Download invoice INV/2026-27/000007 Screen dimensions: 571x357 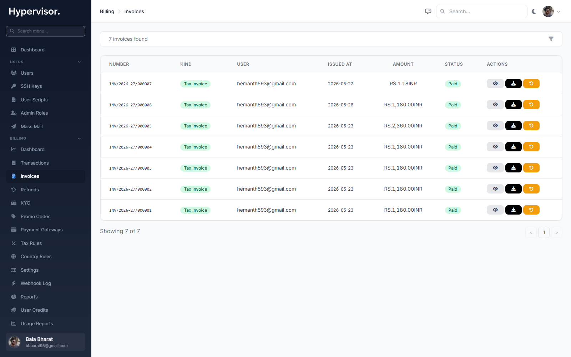514,84
